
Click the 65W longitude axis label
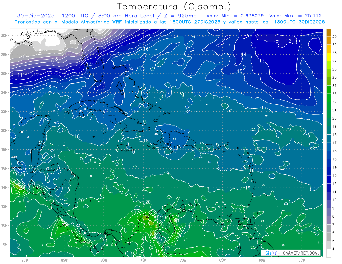pyautogui.click(x=223, y=260)
